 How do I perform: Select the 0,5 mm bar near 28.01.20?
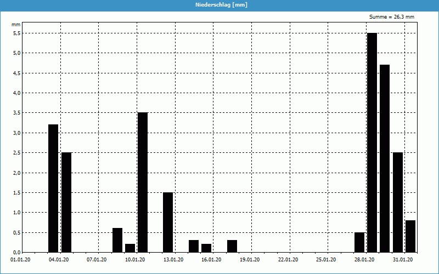point(359,242)
